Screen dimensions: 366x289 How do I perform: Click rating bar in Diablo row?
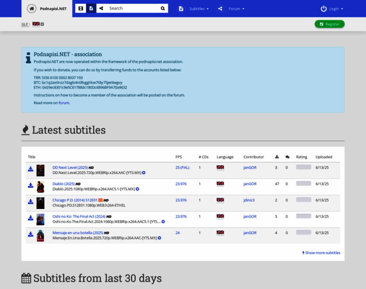(303, 184)
